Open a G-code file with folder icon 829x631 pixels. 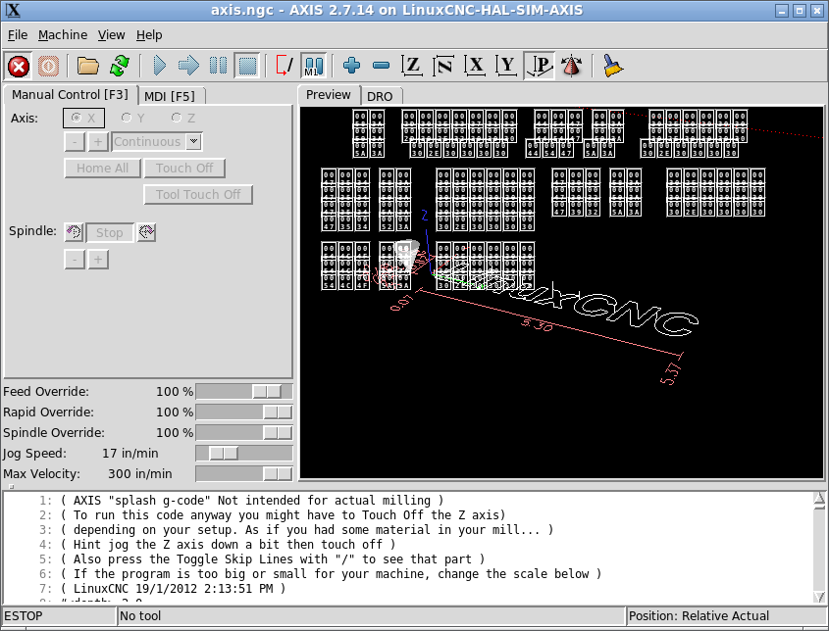pyautogui.click(x=87, y=66)
